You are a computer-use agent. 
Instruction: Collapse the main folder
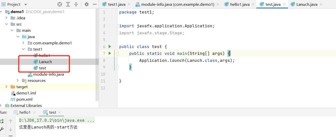tap(12, 31)
